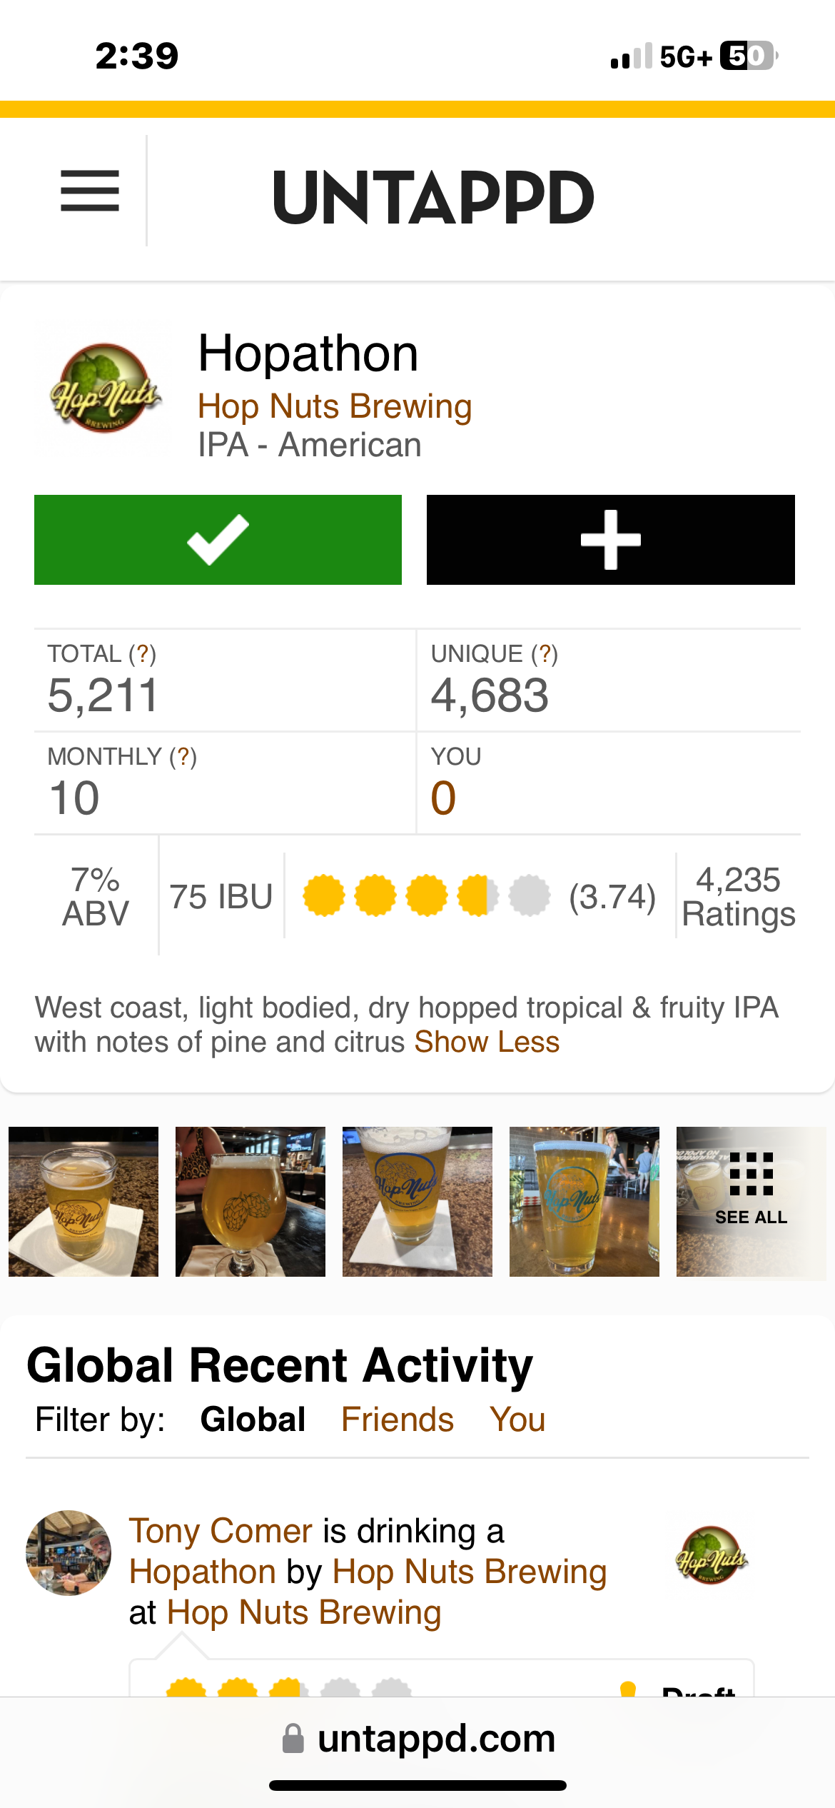
Task: Tap the Untappd logo header
Action: pos(433,197)
